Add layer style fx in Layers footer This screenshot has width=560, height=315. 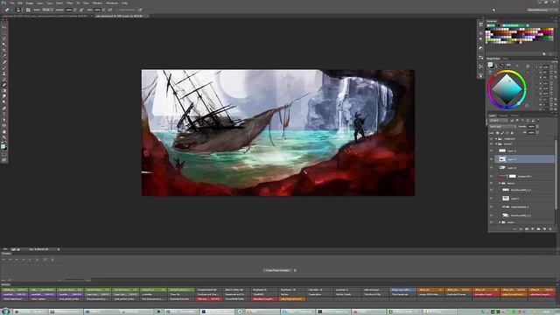pos(521,229)
